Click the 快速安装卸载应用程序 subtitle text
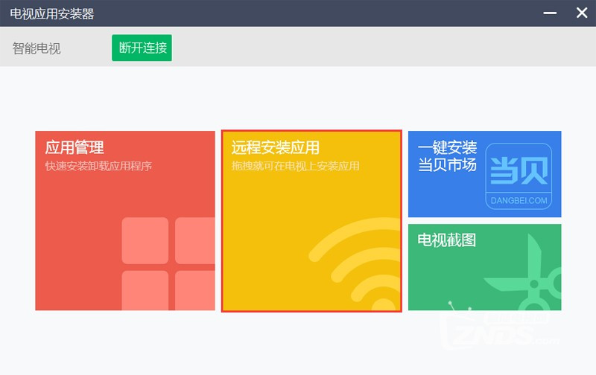This screenshot has height=375, width=596. 98,166
